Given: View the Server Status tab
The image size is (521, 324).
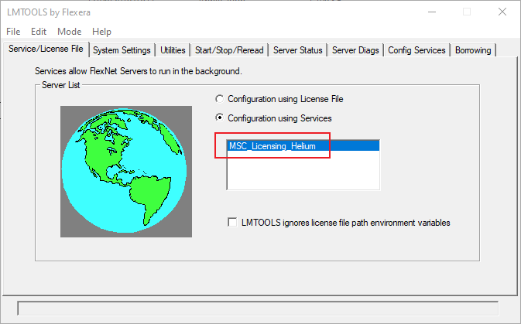Looking at the screenshot, I should point(298,50).
